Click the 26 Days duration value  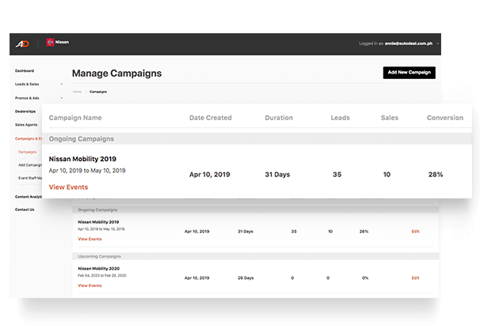coord(246,278)
